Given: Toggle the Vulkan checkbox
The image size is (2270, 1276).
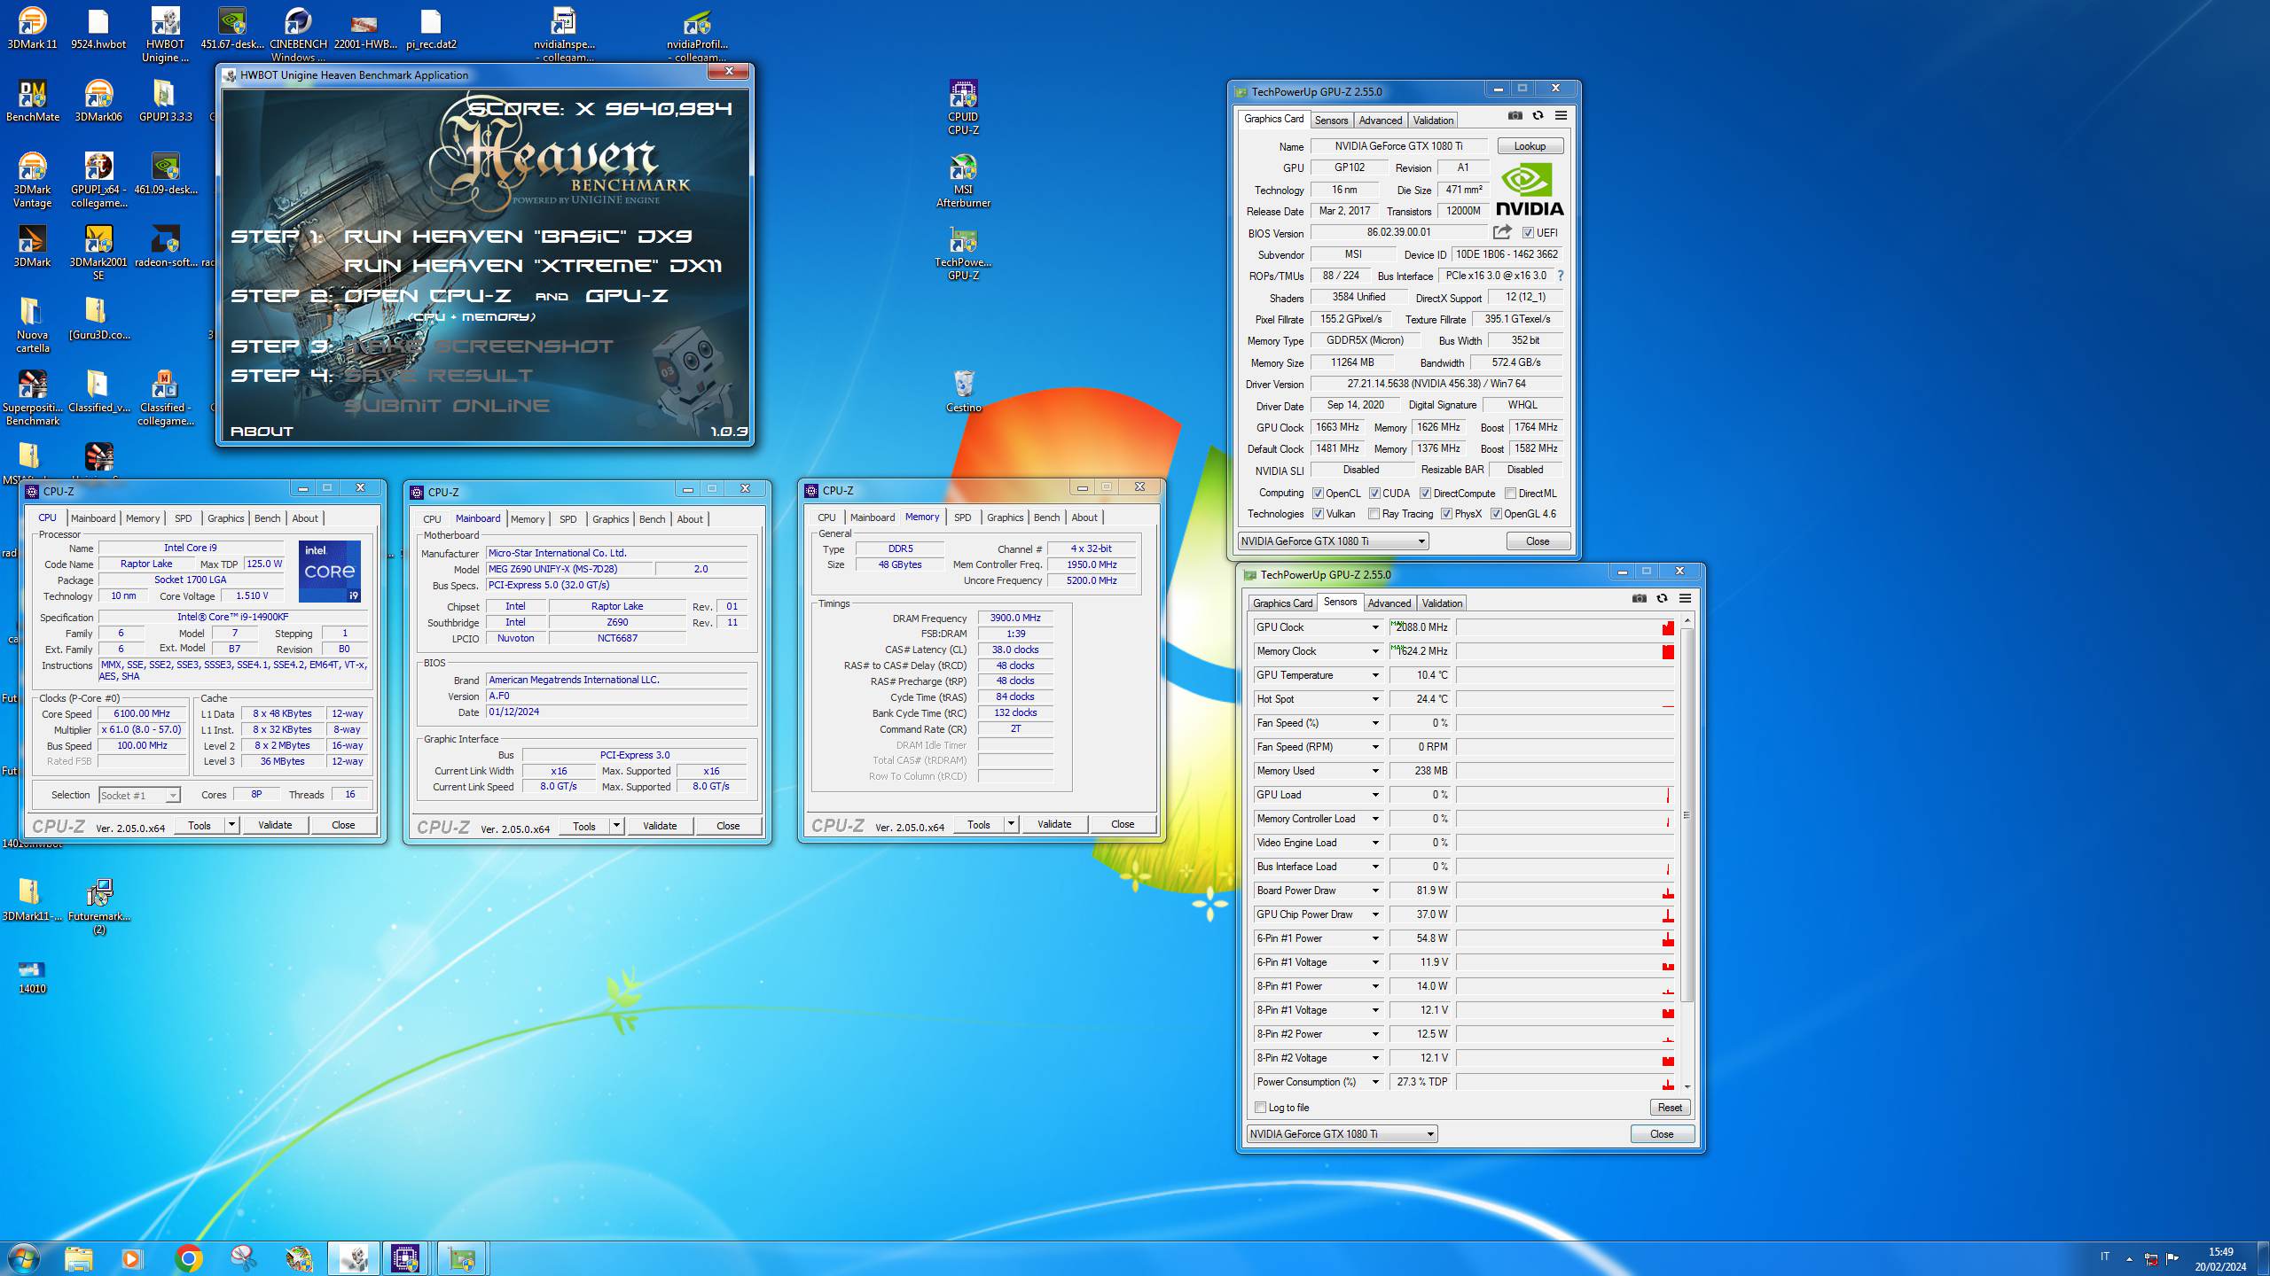Looking at the screenshot, I should (1318, 514).
